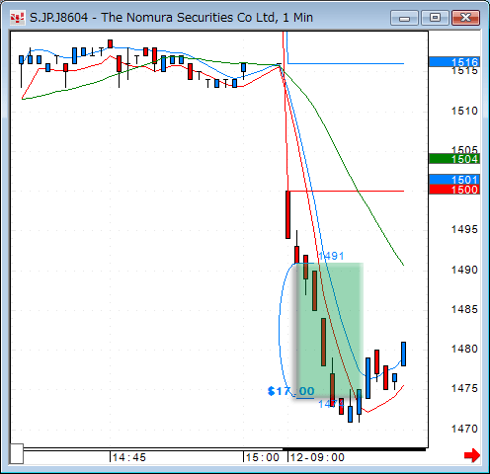
Task: Click the 14:45 time axis label
Action: coord(129,457)
